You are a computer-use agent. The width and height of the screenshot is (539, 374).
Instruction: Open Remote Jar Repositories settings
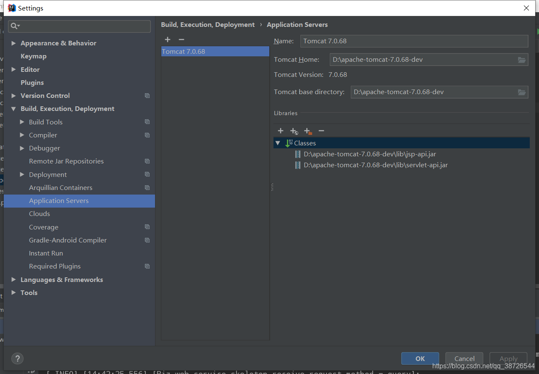point(66,161)
